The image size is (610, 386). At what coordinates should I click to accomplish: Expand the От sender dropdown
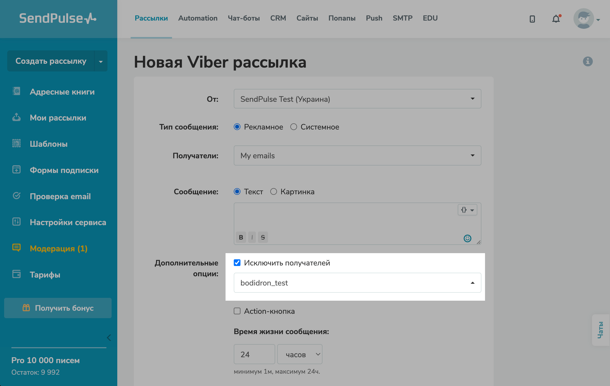click(357, 99)
